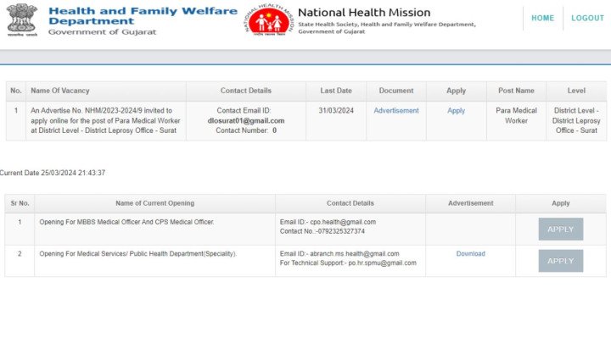Click the Current Date timestamp text
The image size is (611, 343).
pos(53,173)
